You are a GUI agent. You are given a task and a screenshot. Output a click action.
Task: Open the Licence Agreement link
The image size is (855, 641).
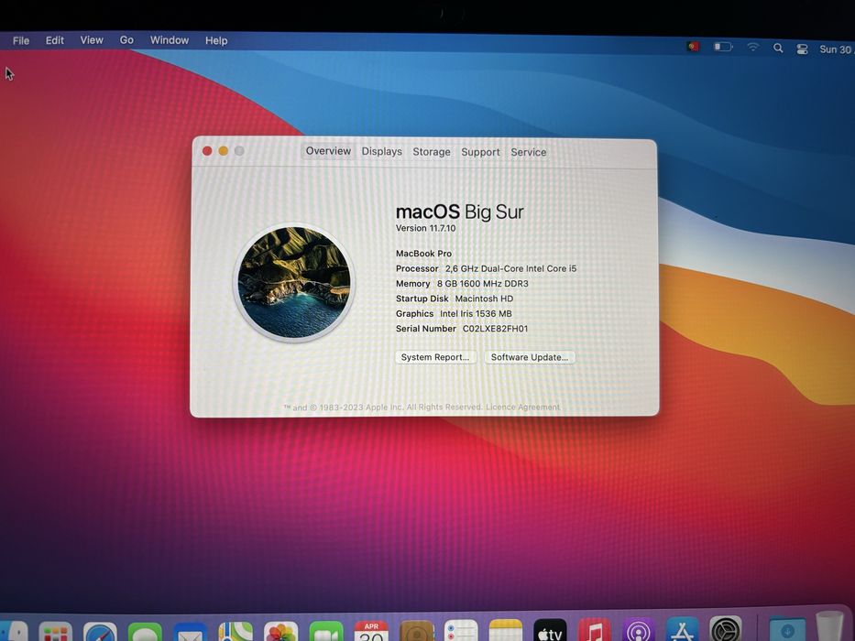(x=522, y=407)
